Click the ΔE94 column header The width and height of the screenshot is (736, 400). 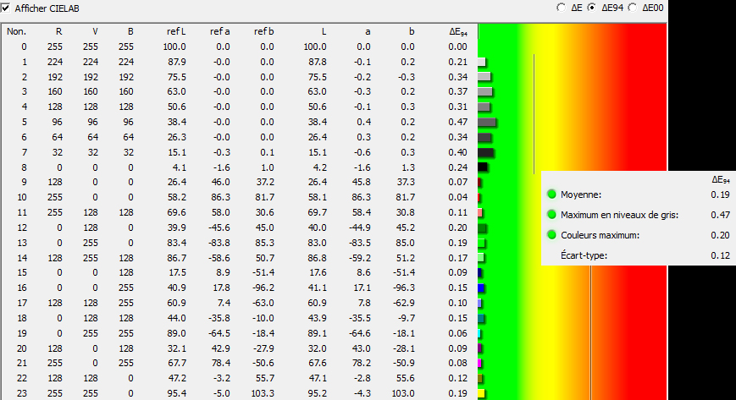(x=458, y=32)
